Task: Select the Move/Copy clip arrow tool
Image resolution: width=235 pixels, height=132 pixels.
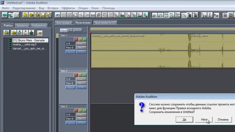Action: [216, 15]
